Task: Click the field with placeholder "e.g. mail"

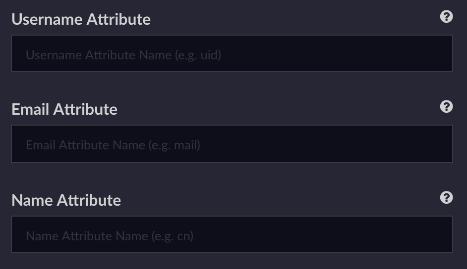Action: (x=232, y=144)
